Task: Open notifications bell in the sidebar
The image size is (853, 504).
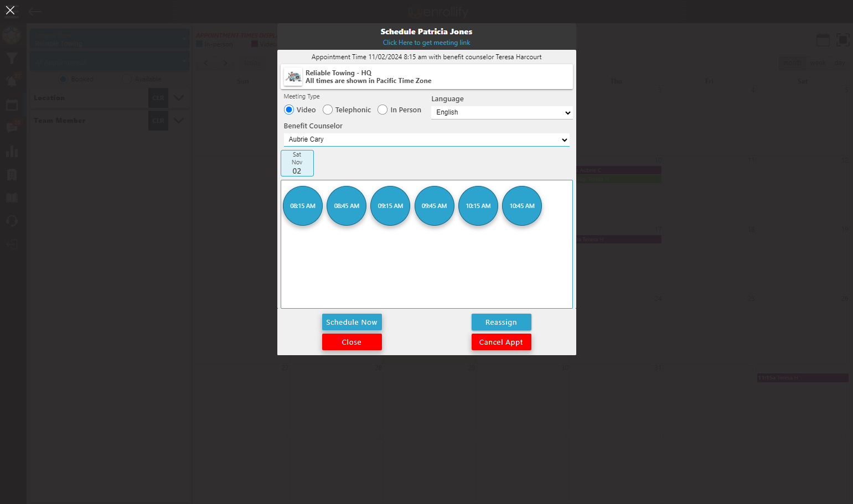Action: pyautogui.click(x=12, y=81)
